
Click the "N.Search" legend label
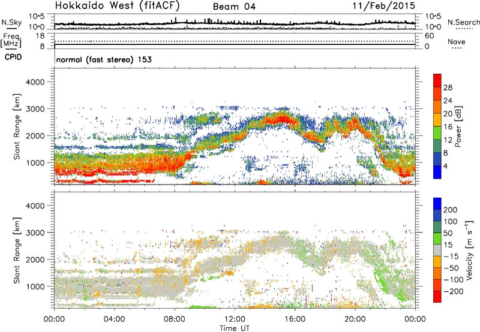[x=463, y=22]
